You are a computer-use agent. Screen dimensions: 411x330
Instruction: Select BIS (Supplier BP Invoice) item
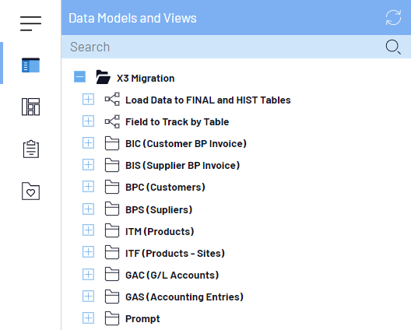point(182,166)
